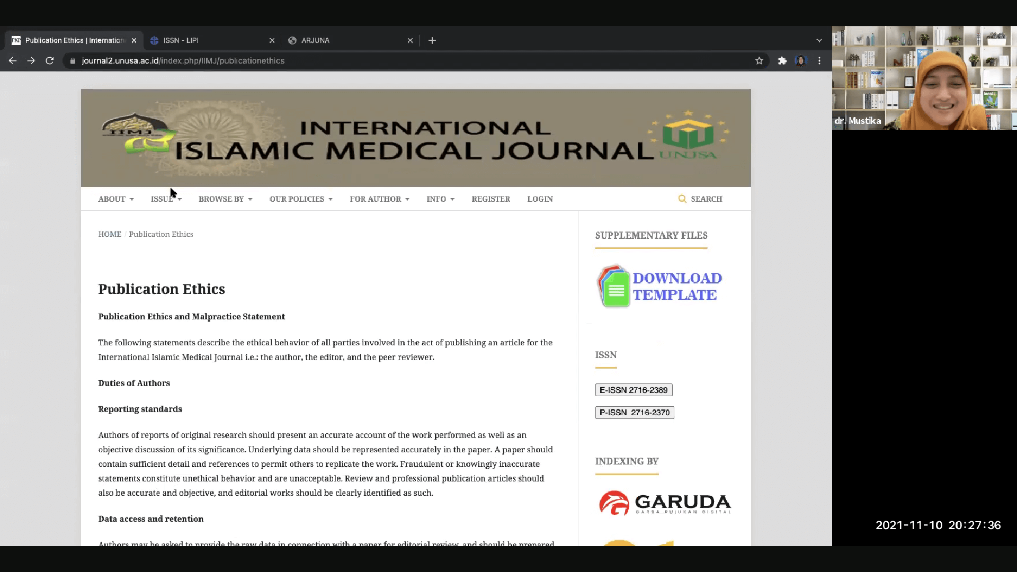Screen dimensions: 1017x572
Task: Select the Publication Ethics tab
Action: [74, 40]
